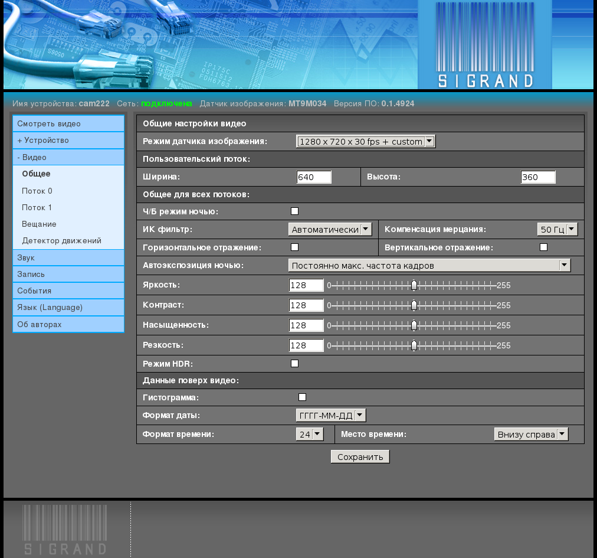Click the Яркость slider handle

(414, 285)
